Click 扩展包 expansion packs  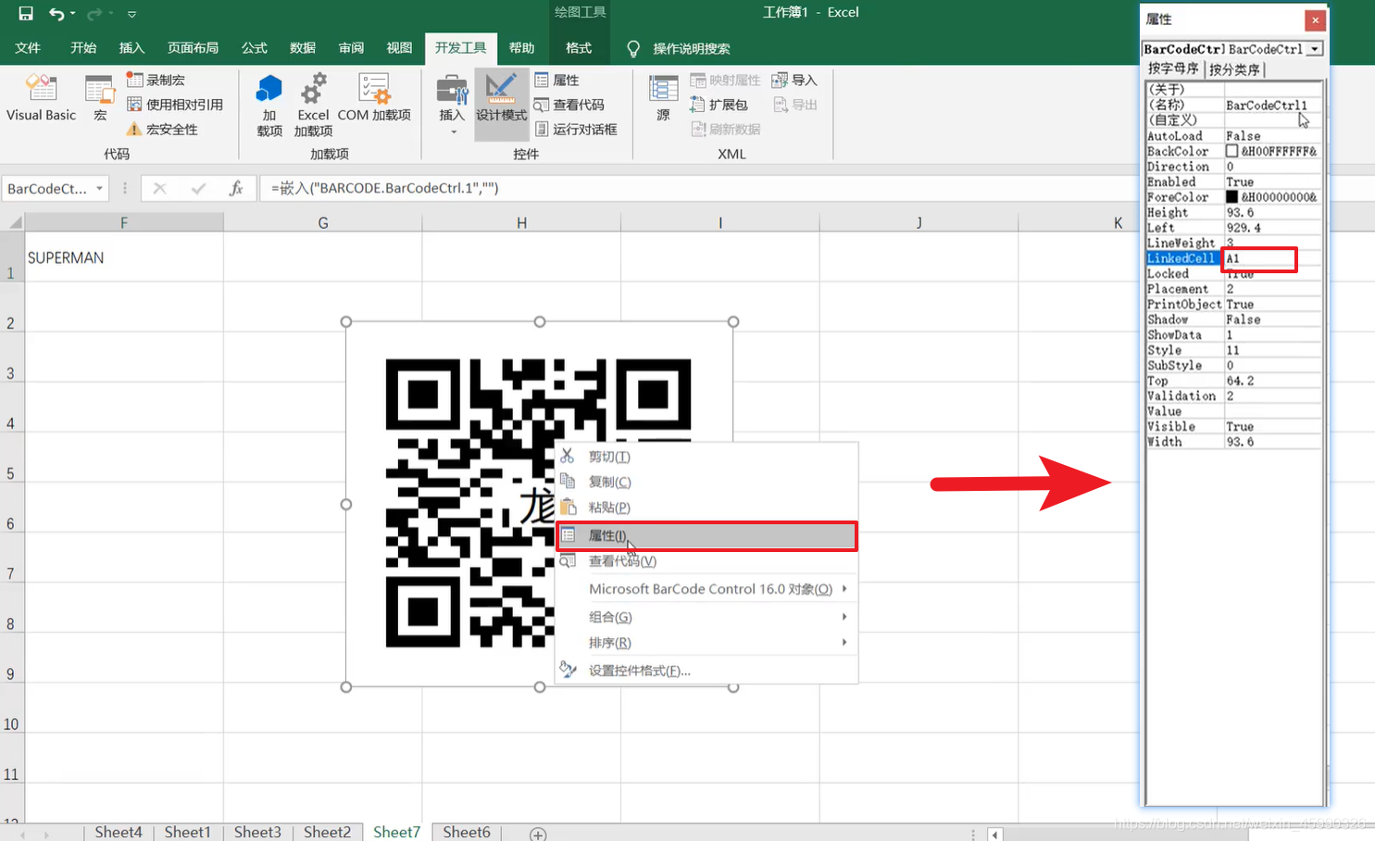[x=719, y=105]
